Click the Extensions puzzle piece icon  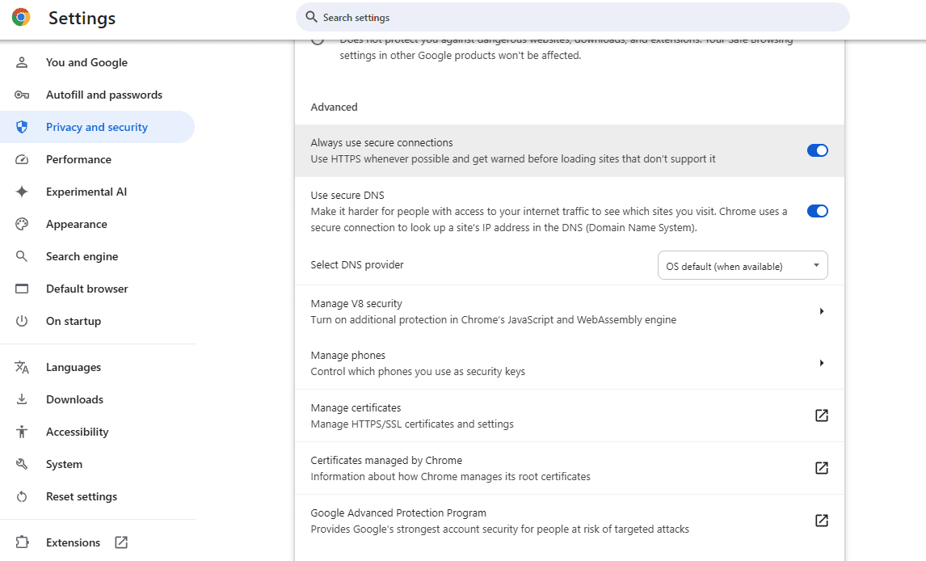click(22, 542)
